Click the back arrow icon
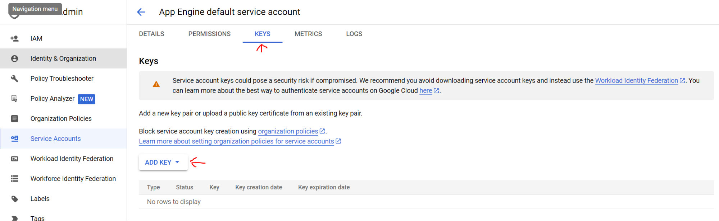The height and width of the screenshot is (221, 719). [x=141, y=12]
